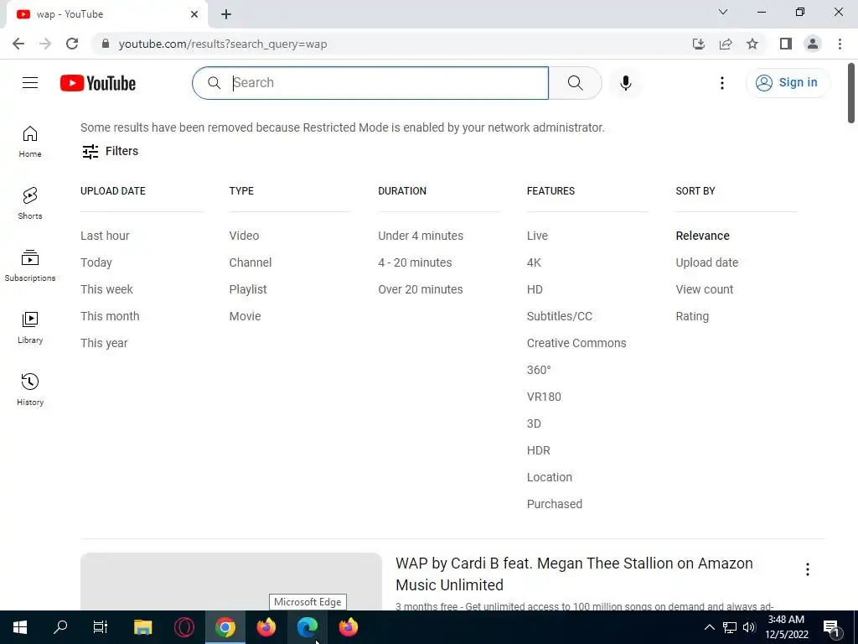Enable the Location feature filter

point(550,477)
